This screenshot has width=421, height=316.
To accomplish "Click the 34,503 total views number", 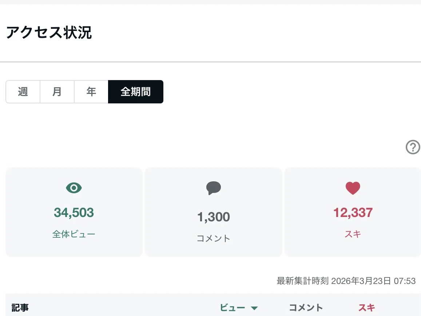I will pyautogui.click(x=74, y=213).
